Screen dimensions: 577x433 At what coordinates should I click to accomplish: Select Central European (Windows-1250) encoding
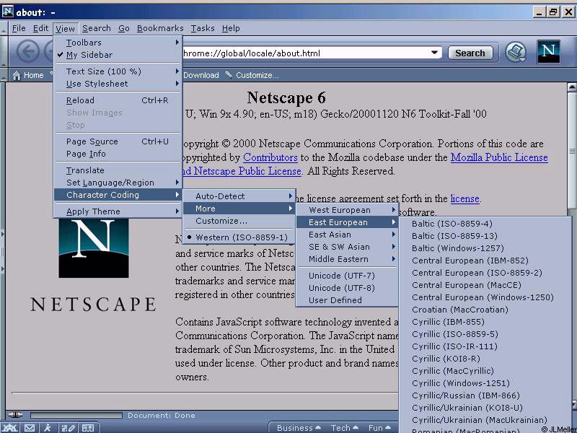point(485,297)
